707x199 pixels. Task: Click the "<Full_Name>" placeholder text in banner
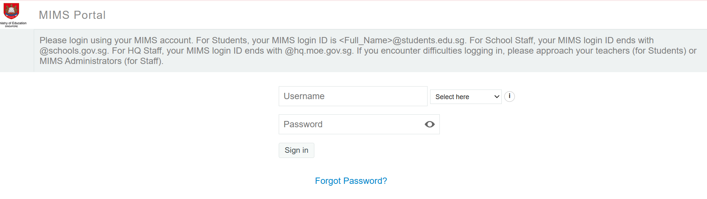tap(366, 40)
